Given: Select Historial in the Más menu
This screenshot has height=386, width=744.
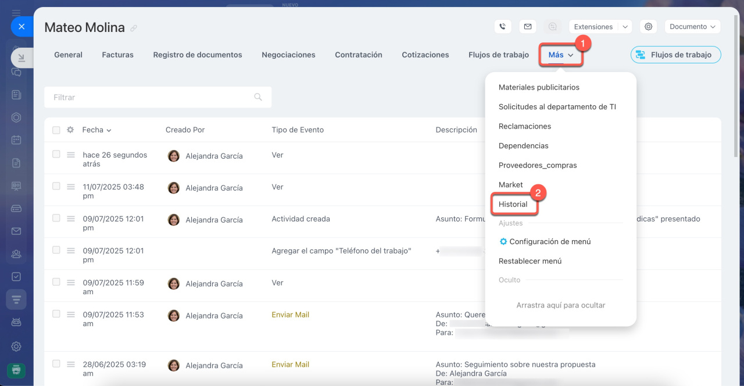Looking at the screenshot, I should click(513, 204).
